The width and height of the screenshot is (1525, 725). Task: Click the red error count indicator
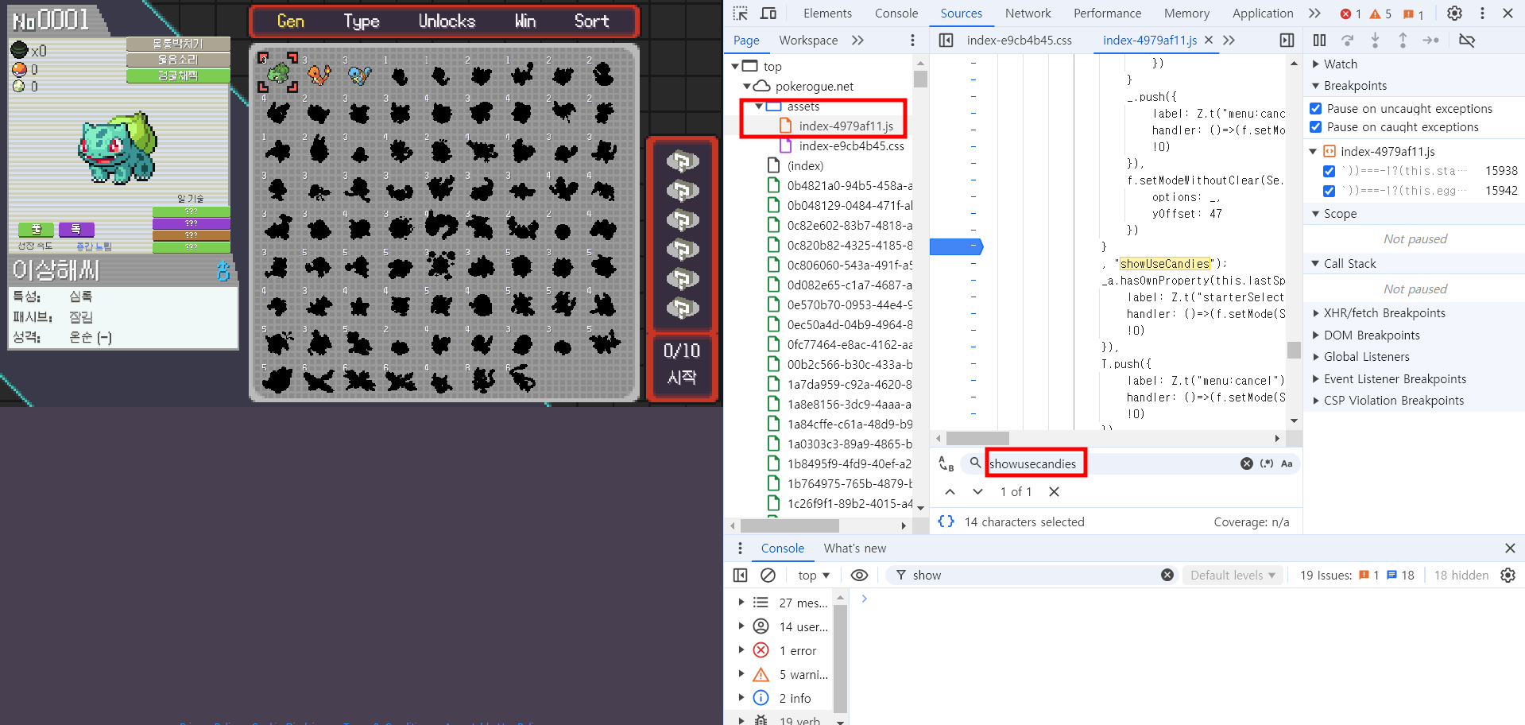coord(1350,14)
